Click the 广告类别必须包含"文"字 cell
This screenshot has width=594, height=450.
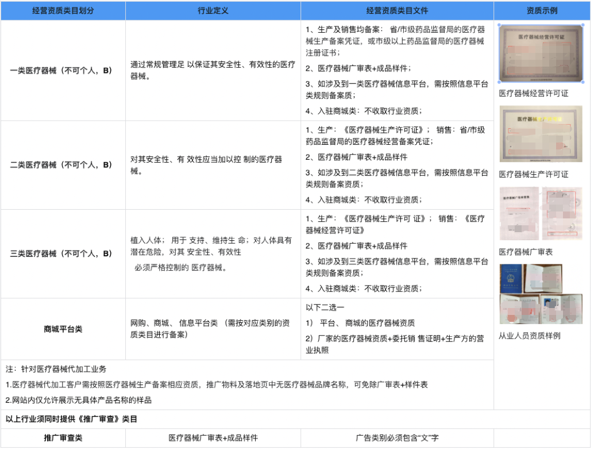(x=397, y=438)
